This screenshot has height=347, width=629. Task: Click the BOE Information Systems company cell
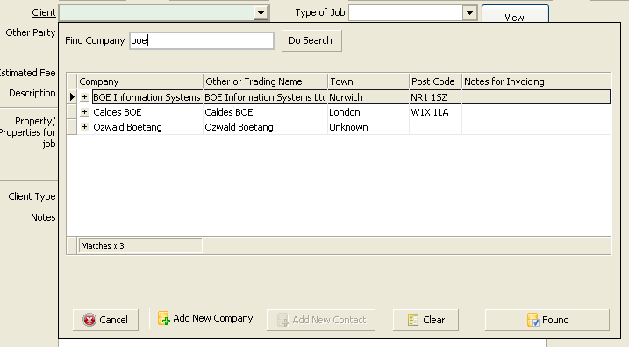click(x=147, y=97)
